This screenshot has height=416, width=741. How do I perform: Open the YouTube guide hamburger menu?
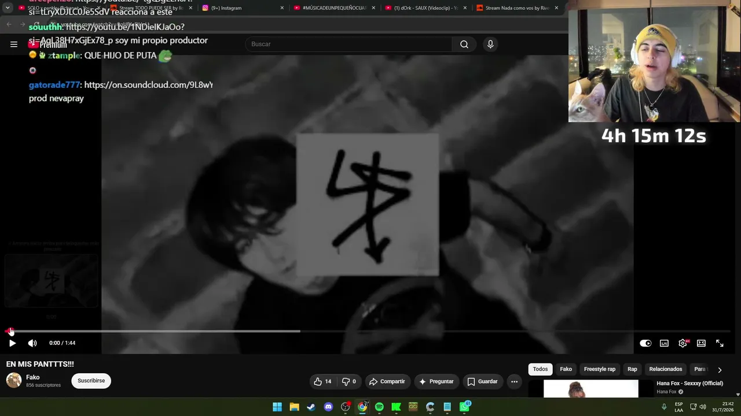coord(14,44)
